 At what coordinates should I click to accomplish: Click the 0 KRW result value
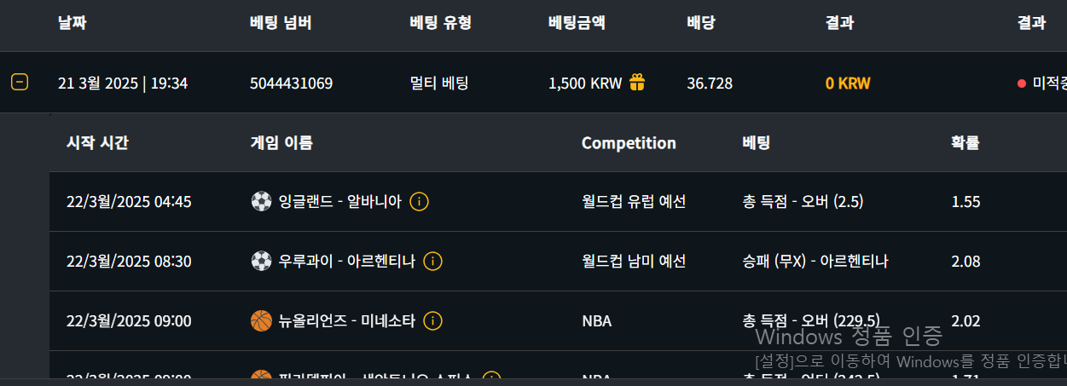(x=848, y=84)
